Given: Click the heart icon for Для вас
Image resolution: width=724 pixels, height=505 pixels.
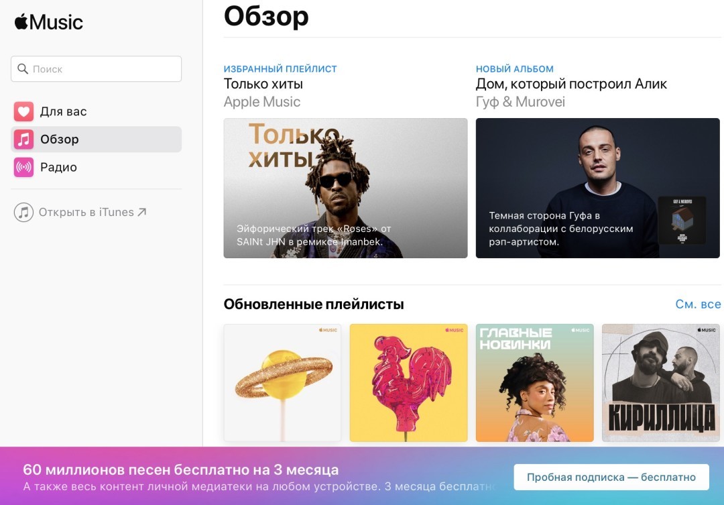Looking at the screenshot, I should coord(23,111).
